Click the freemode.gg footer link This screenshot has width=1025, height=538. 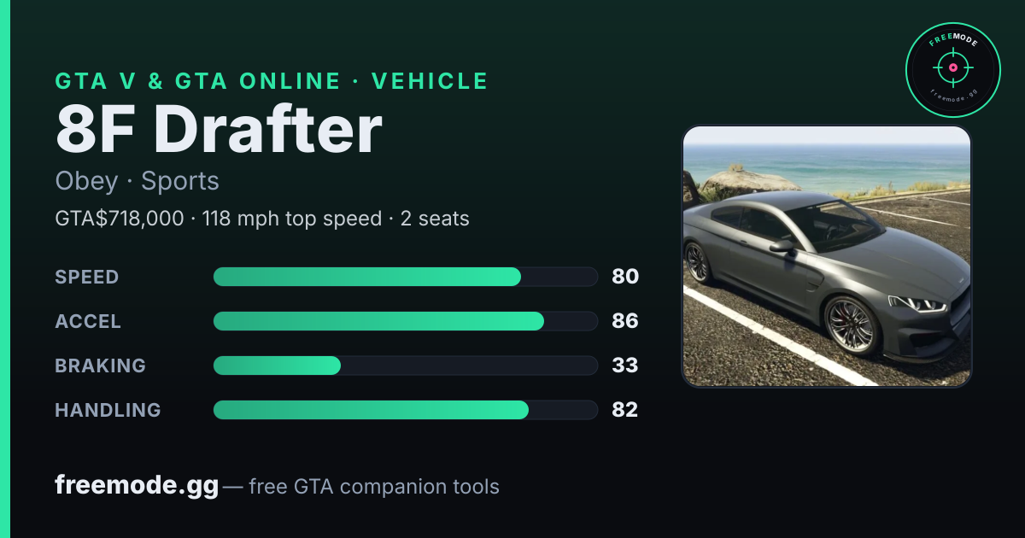137,486
